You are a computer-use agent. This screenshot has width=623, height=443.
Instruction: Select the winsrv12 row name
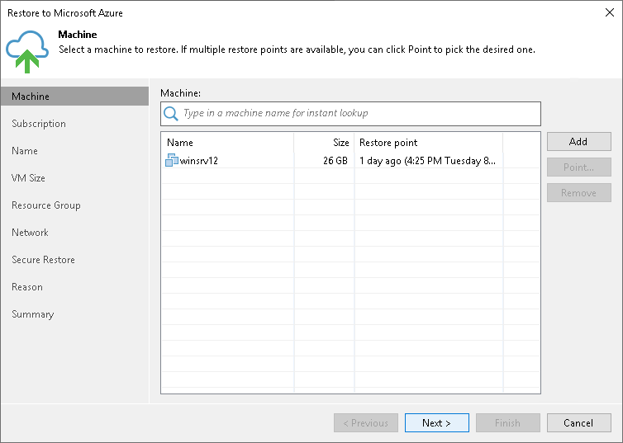coord(198,161)
